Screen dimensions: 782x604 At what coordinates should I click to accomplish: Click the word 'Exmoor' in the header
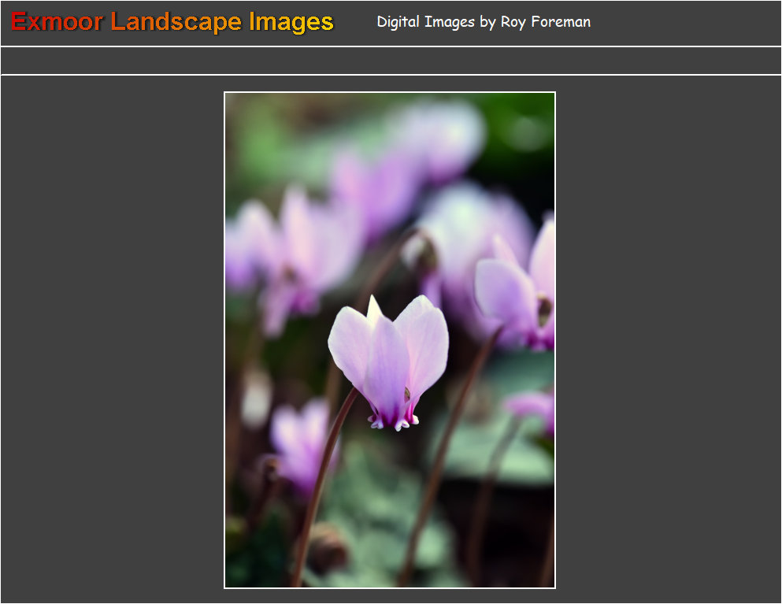point(57,22)
